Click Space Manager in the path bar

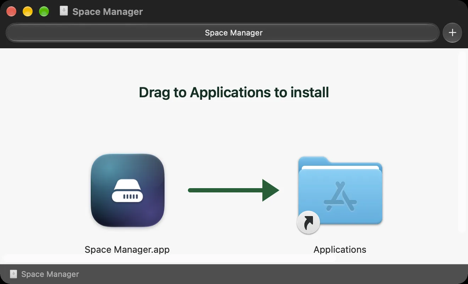coord(50,274)
